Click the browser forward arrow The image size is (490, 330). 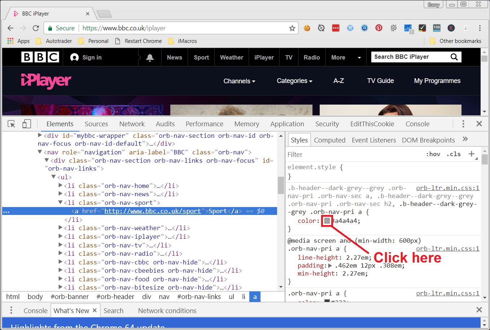pos(23,28)
